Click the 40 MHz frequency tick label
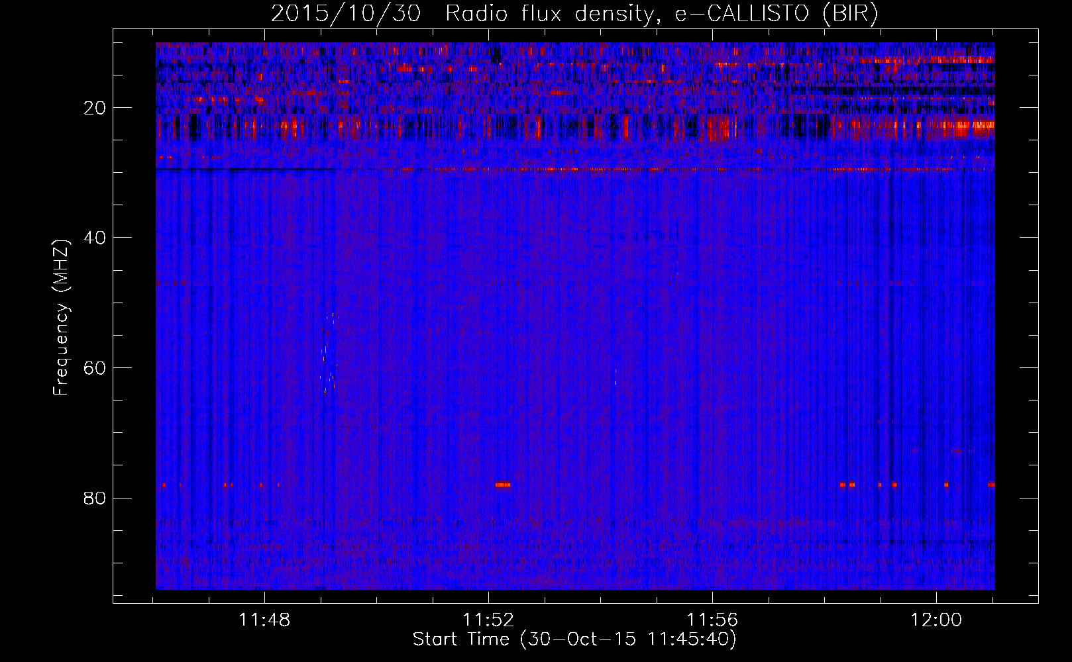 pyautogui.click(x=95, y=238)
